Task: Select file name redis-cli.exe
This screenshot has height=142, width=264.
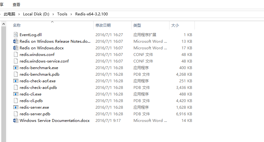Action: click(30, 94)
